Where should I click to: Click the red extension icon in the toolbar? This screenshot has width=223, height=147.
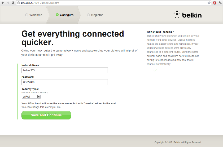point(215,3)
